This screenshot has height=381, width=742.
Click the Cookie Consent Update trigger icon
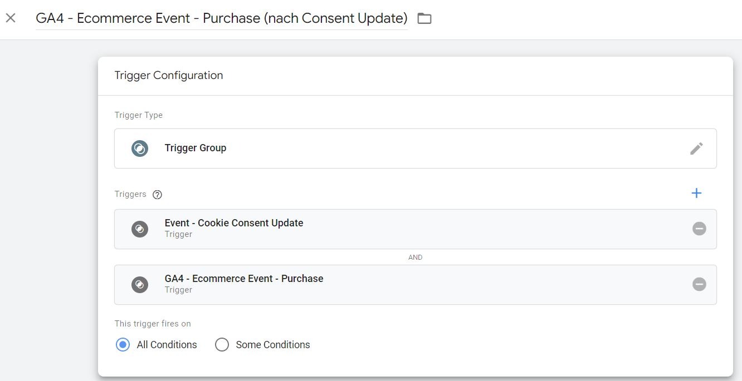coord(140,229)
